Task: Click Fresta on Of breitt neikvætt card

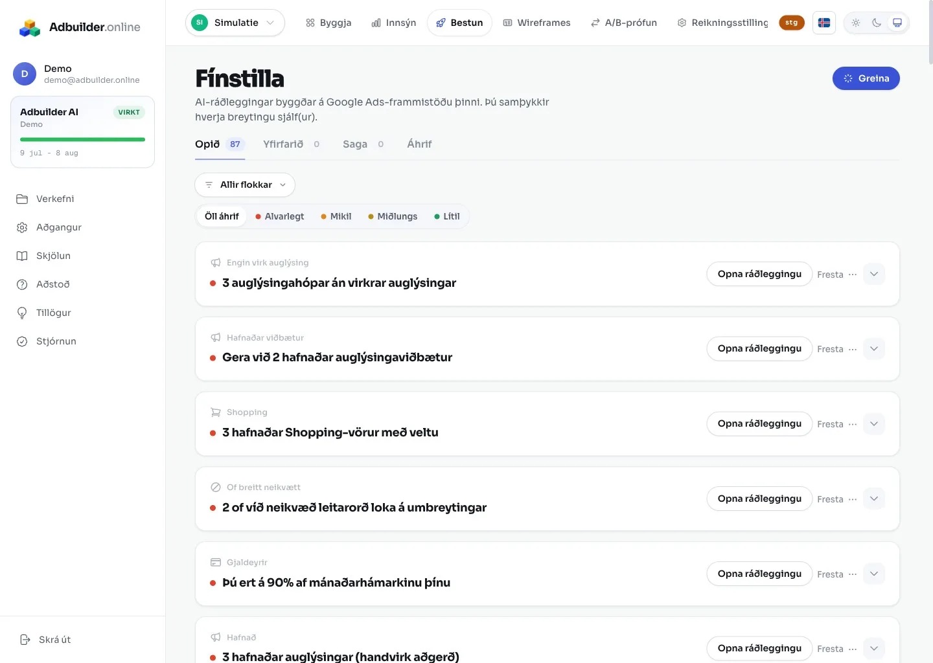Action: click(830, 499)
